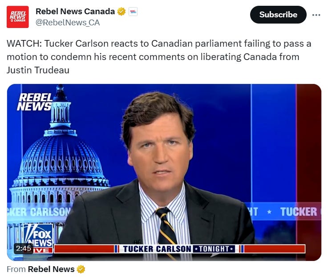Open the @RebelNews_CA handle link
The image size is (328, 280).
(x=68, y=23)
